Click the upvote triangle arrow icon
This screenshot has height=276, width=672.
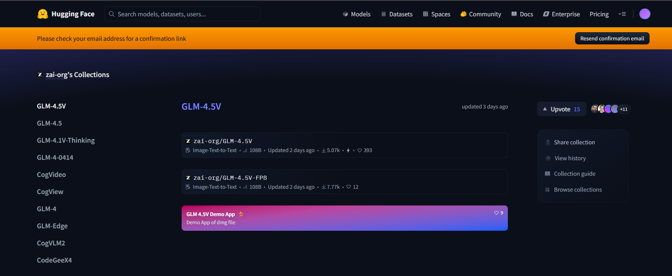point(545,109)
